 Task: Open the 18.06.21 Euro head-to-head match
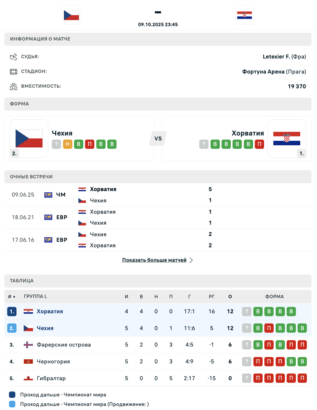[145, 217]
